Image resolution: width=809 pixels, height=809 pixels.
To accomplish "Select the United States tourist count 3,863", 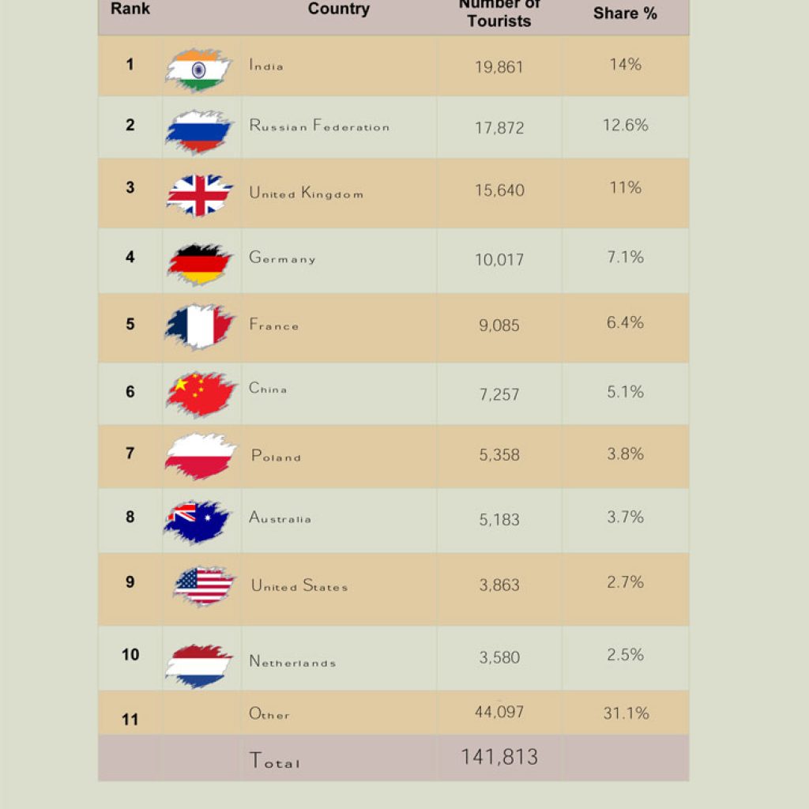I will [x=499, y=585].
